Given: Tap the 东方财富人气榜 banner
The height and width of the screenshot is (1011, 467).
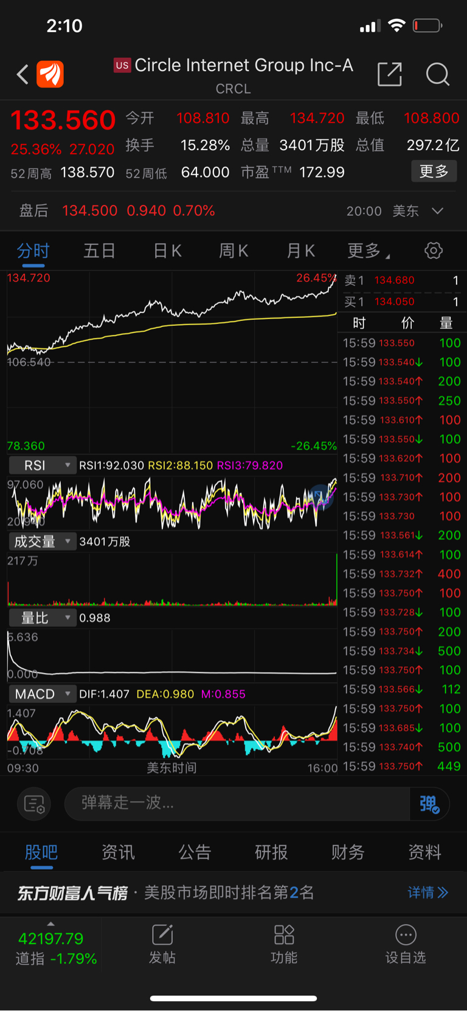Looking at the screenshot, I should point(233,892).
